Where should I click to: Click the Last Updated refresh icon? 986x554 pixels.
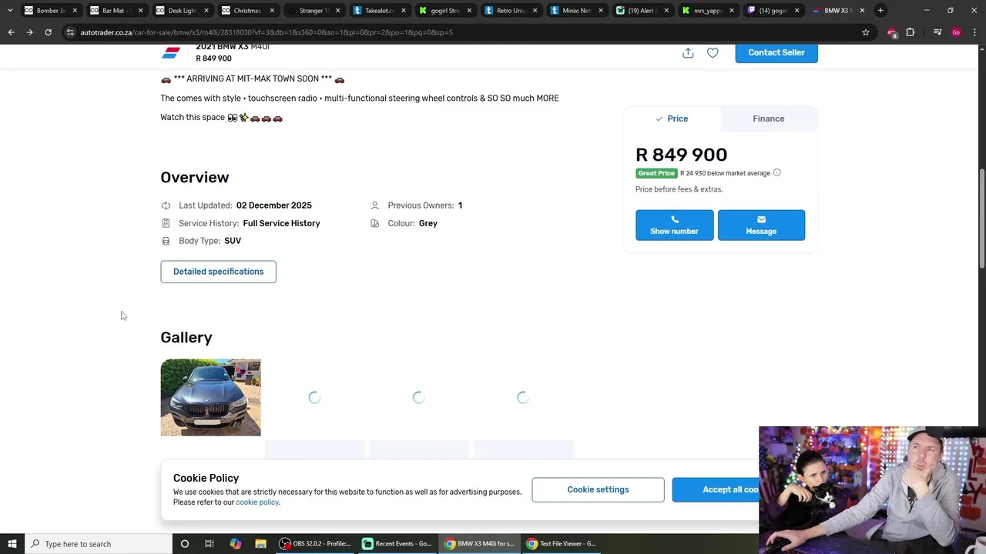[x=166, y=205]
